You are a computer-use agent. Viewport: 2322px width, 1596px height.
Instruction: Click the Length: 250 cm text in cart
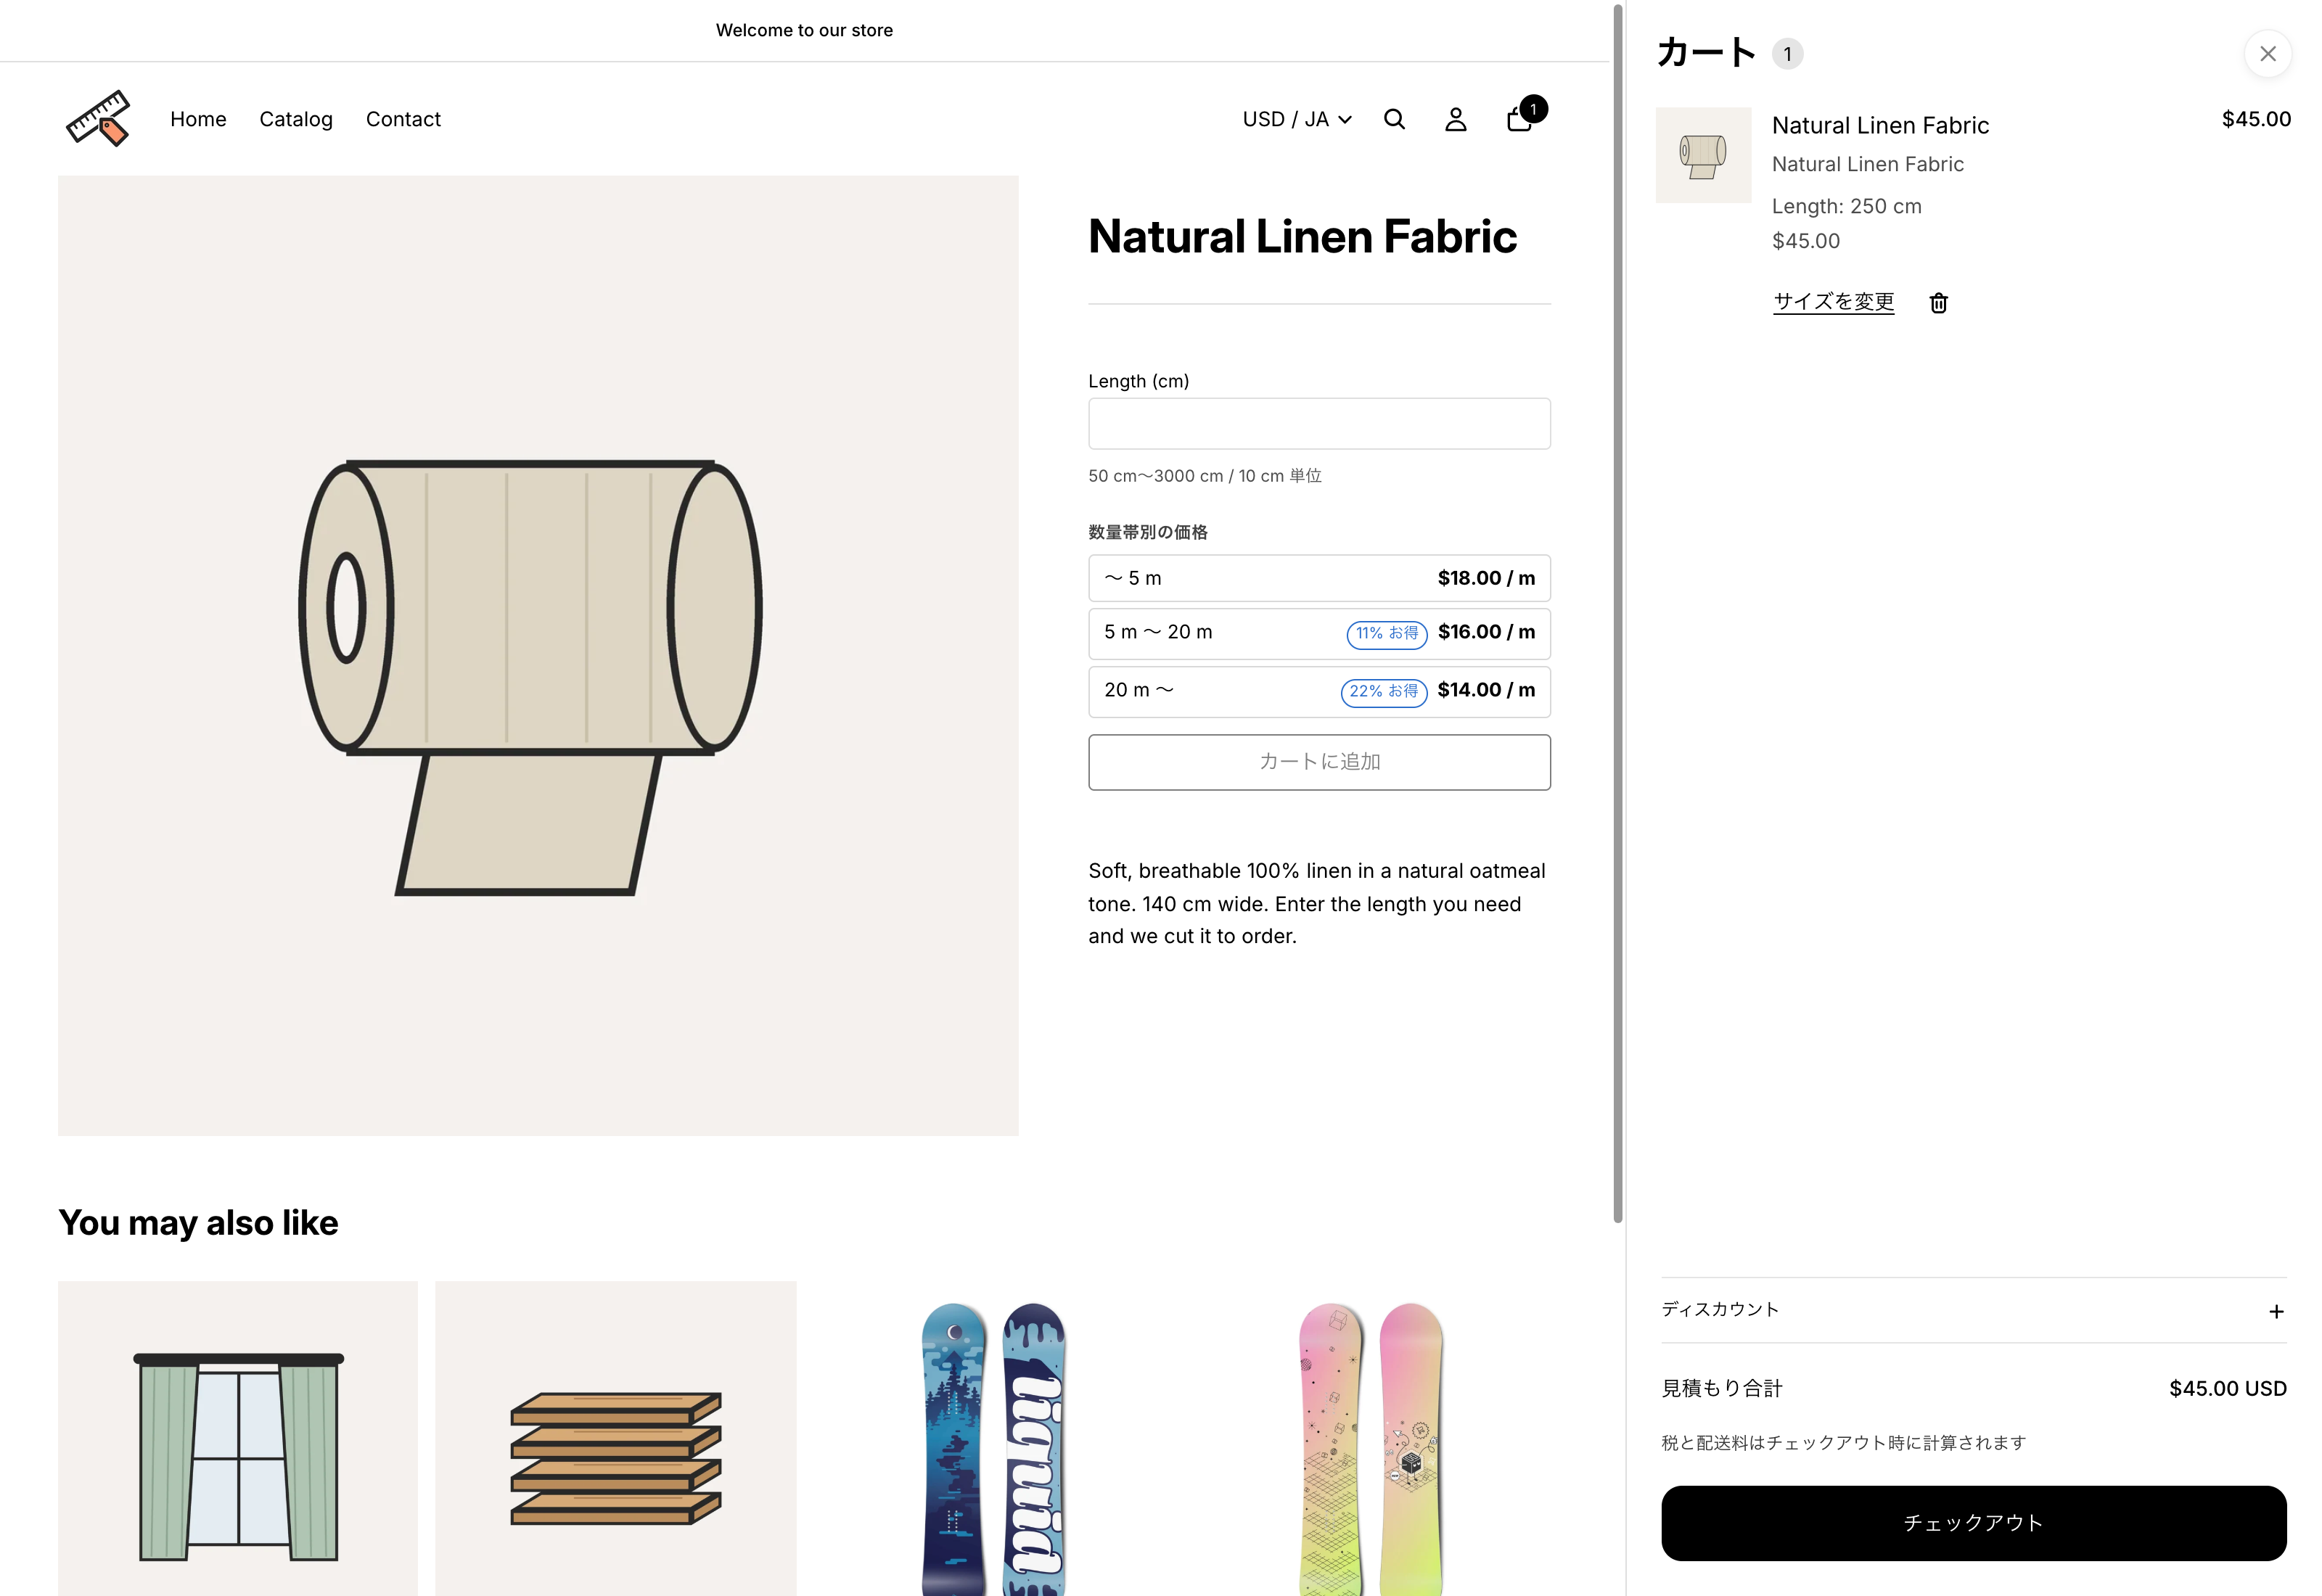(1846, 206)
